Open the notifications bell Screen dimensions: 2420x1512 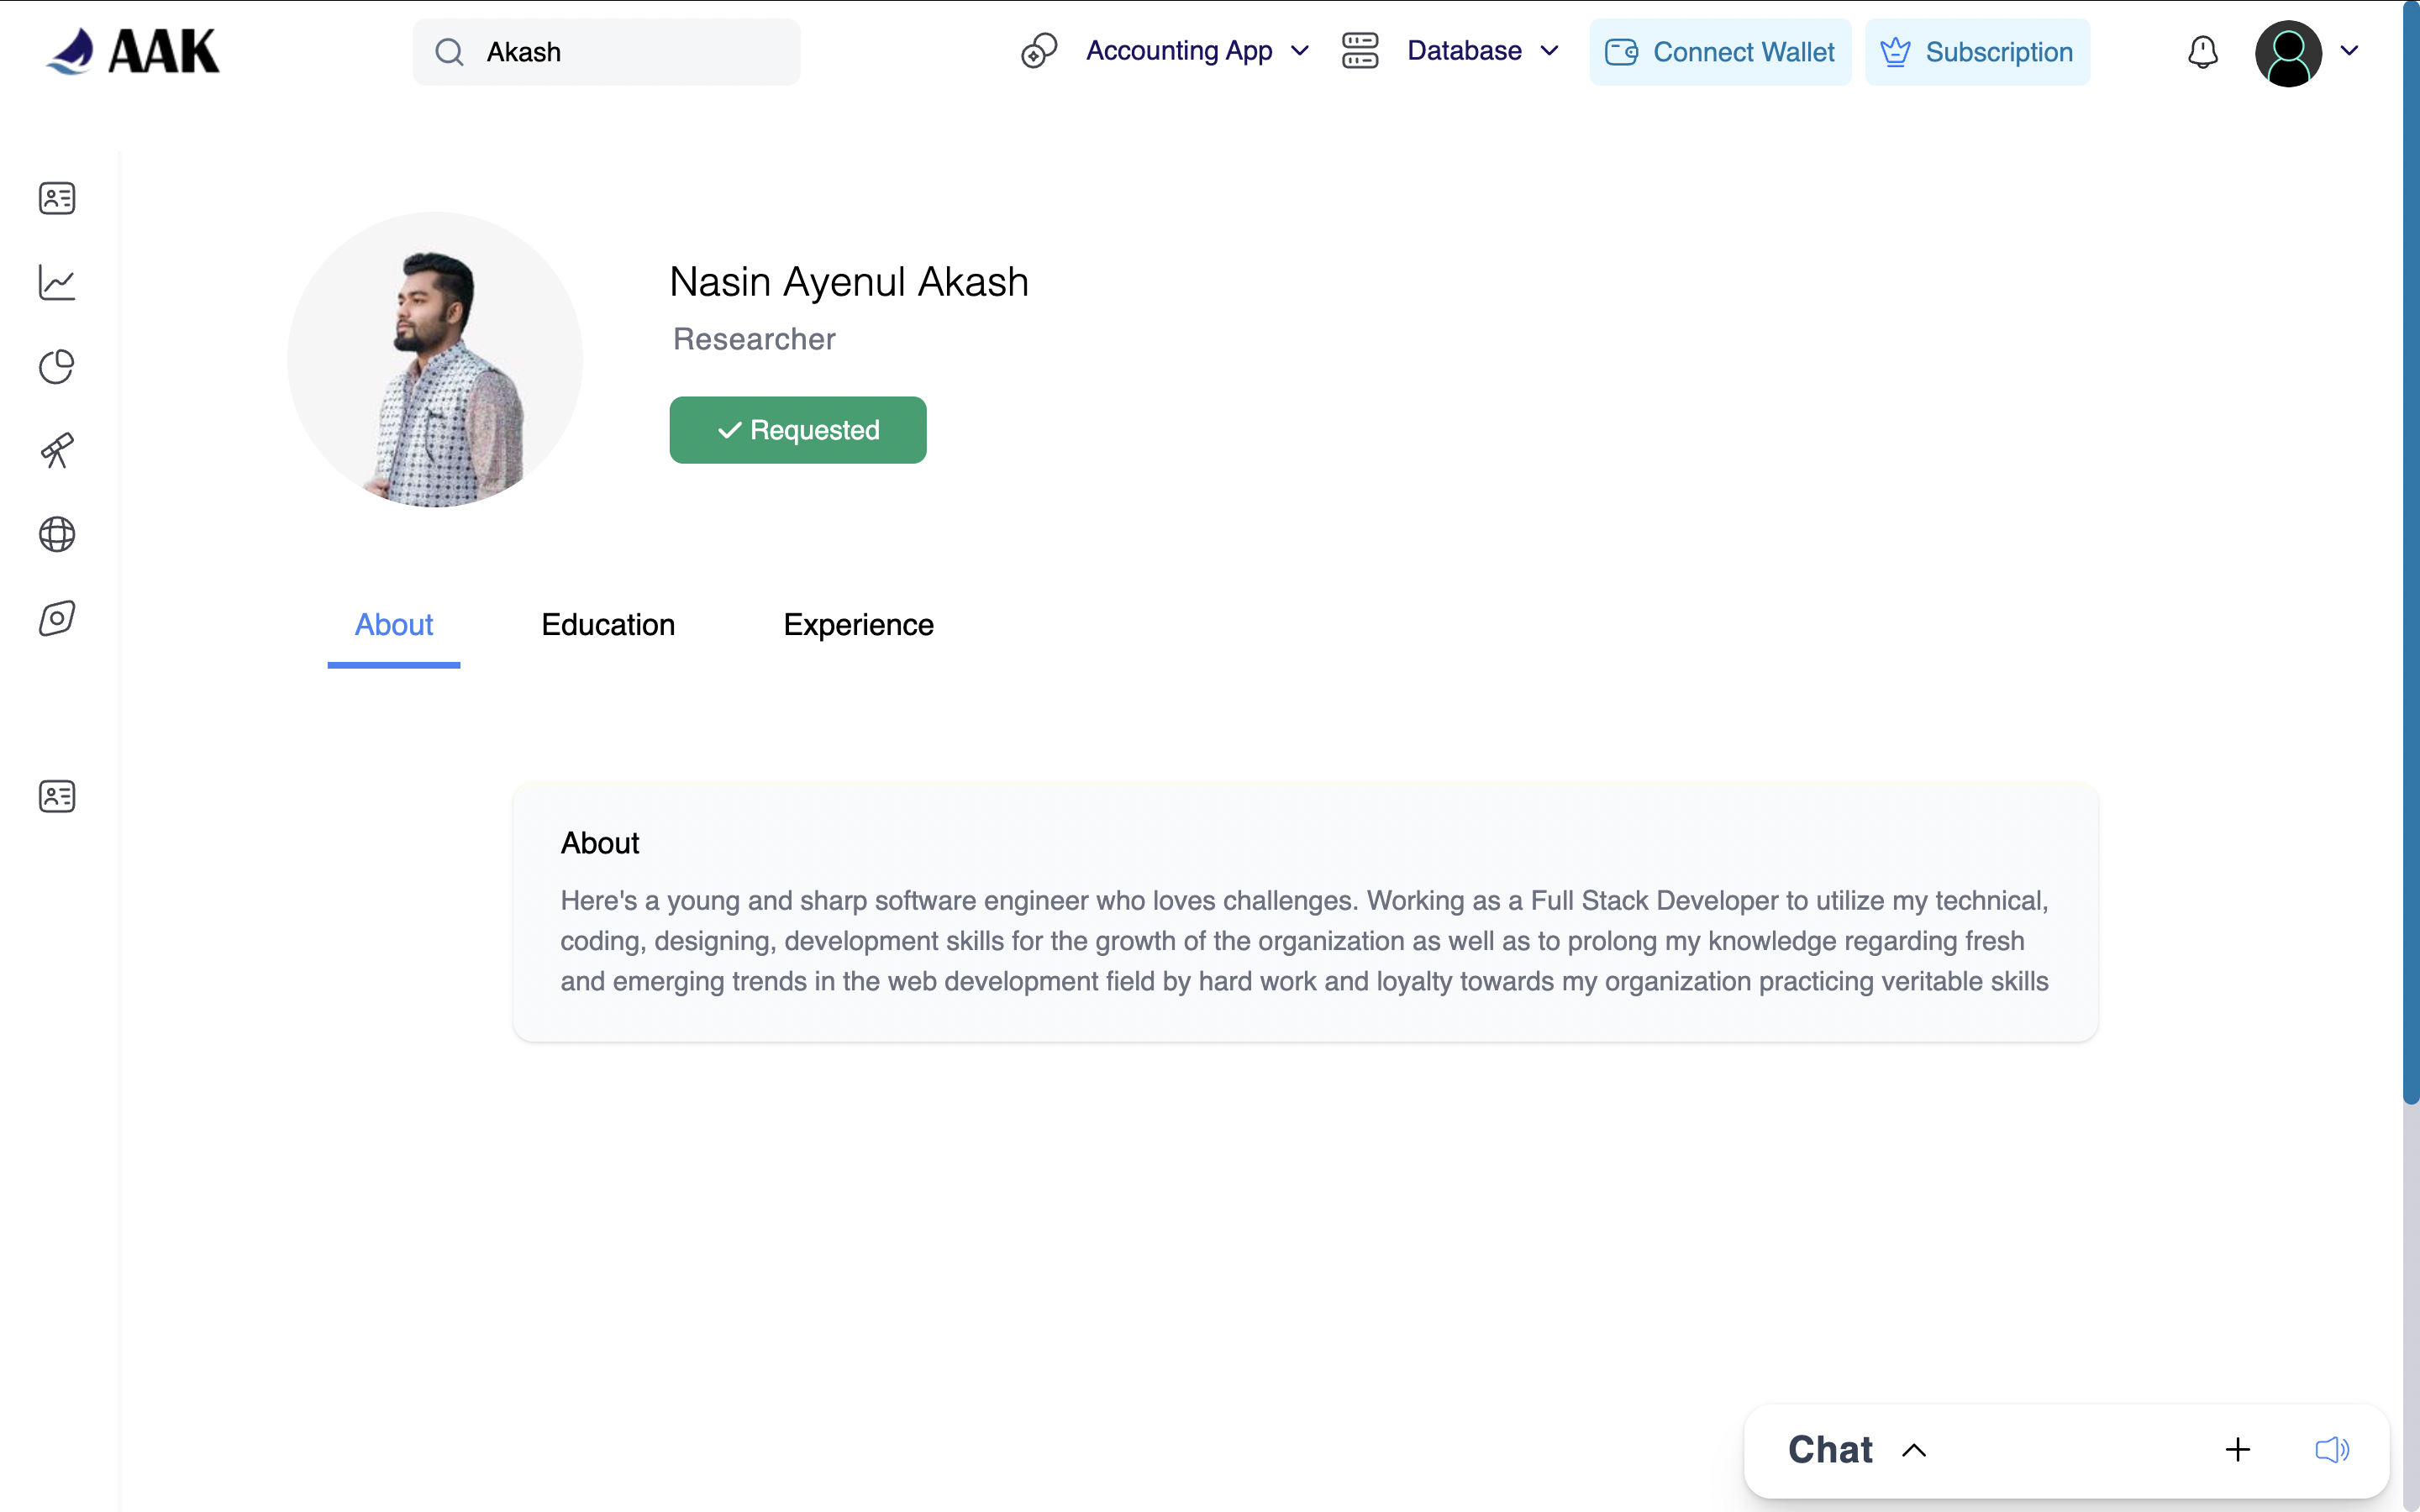pos(2202,52)
